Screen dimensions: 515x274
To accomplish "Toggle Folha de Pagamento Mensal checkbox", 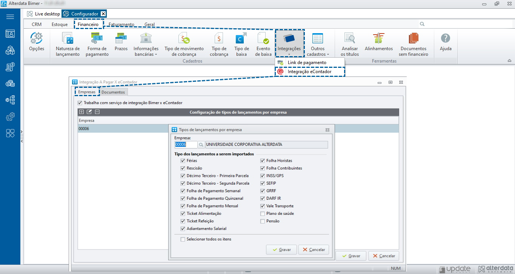I will [x=183, y=206].
